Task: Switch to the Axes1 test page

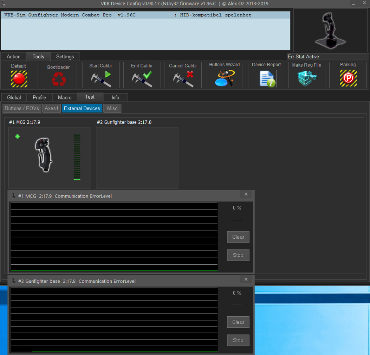Action: tap(51, 108)
